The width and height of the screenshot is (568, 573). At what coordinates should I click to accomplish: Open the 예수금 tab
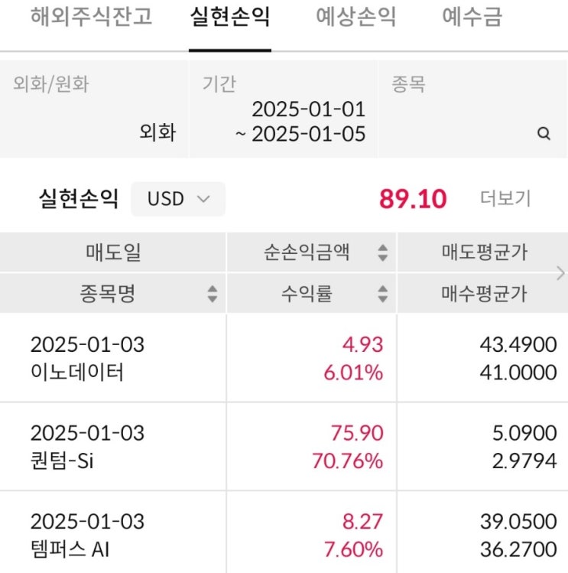point(472,18)
